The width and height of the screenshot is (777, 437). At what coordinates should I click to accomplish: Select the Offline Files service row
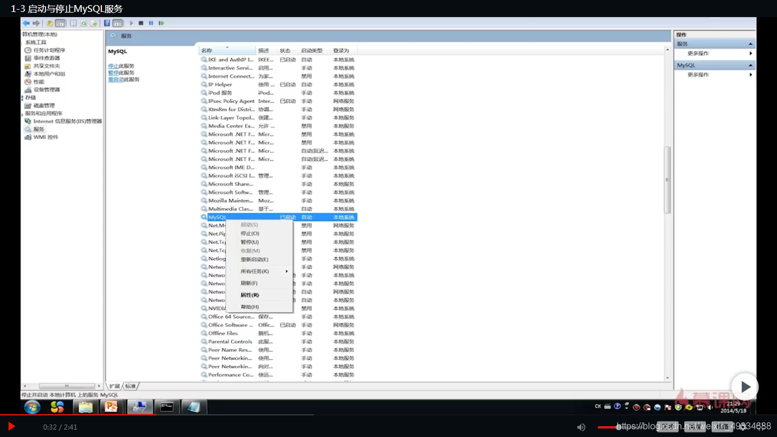tap(279, 333)
